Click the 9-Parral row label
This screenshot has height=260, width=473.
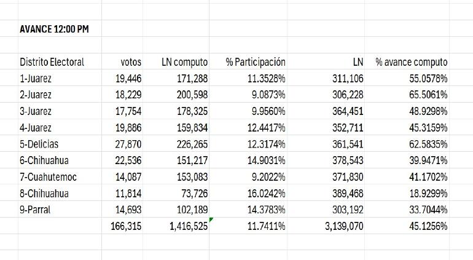pyautogui.click(x=35, y=210)
